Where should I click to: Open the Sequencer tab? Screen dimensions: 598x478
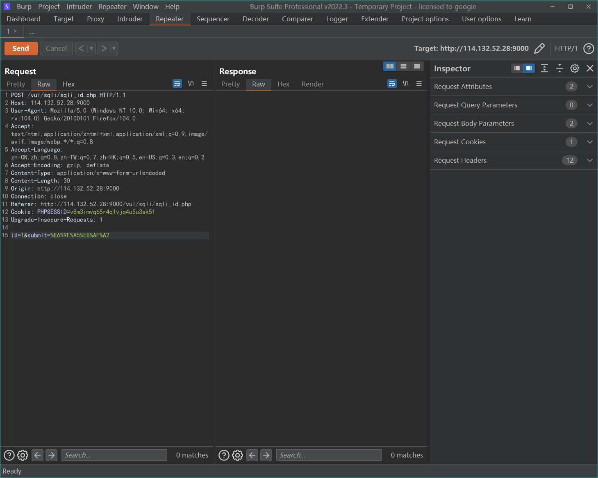(x=213, y=19)
